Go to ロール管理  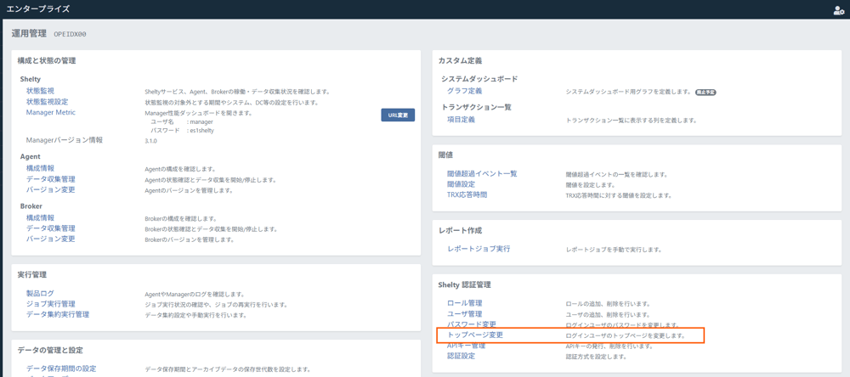click(464, 303)
